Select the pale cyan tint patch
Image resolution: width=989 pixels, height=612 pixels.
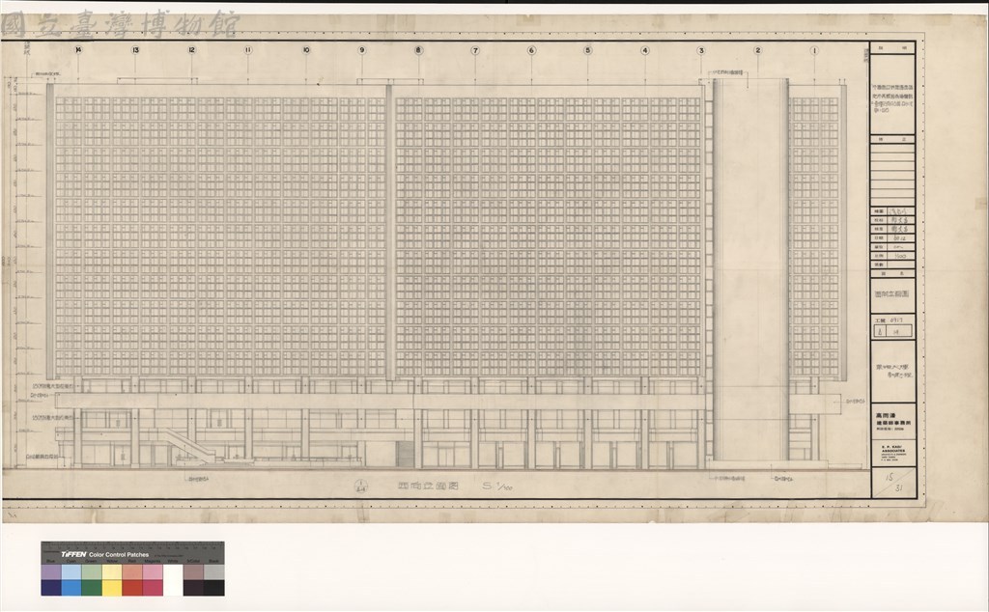point(71,571)
